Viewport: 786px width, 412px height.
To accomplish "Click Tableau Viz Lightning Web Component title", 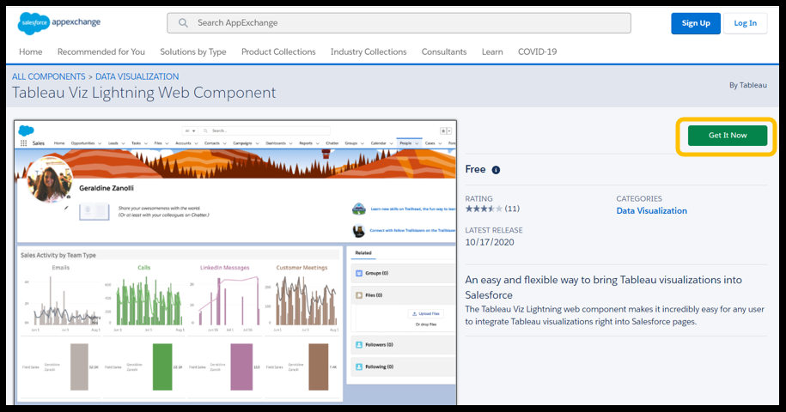I will pos(143,93).
